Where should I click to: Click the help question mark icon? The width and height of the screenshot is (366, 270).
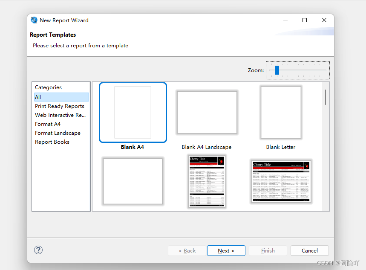pos(38,250)
